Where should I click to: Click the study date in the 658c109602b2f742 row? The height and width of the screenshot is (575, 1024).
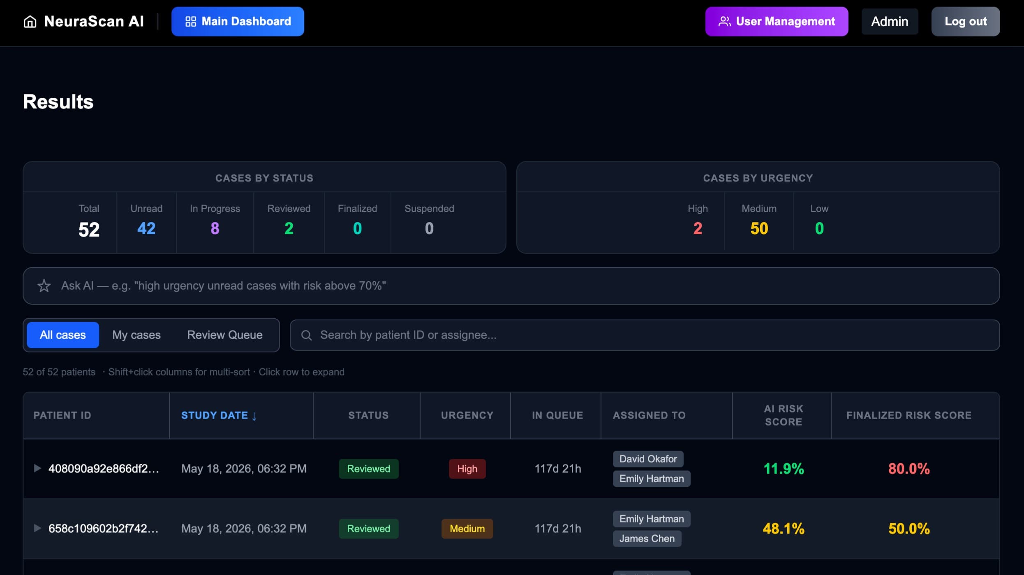click(244, 529)
